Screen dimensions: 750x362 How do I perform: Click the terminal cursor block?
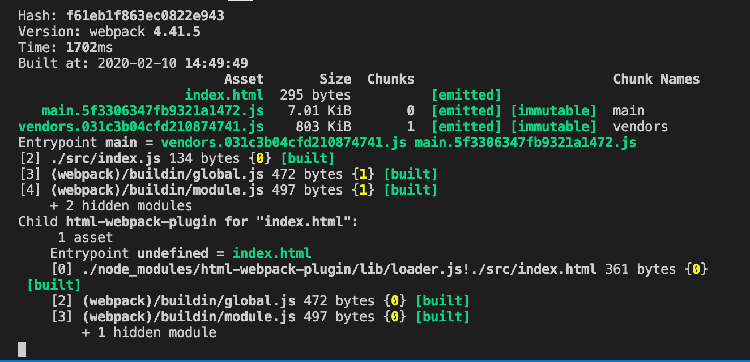coord(22,349)
